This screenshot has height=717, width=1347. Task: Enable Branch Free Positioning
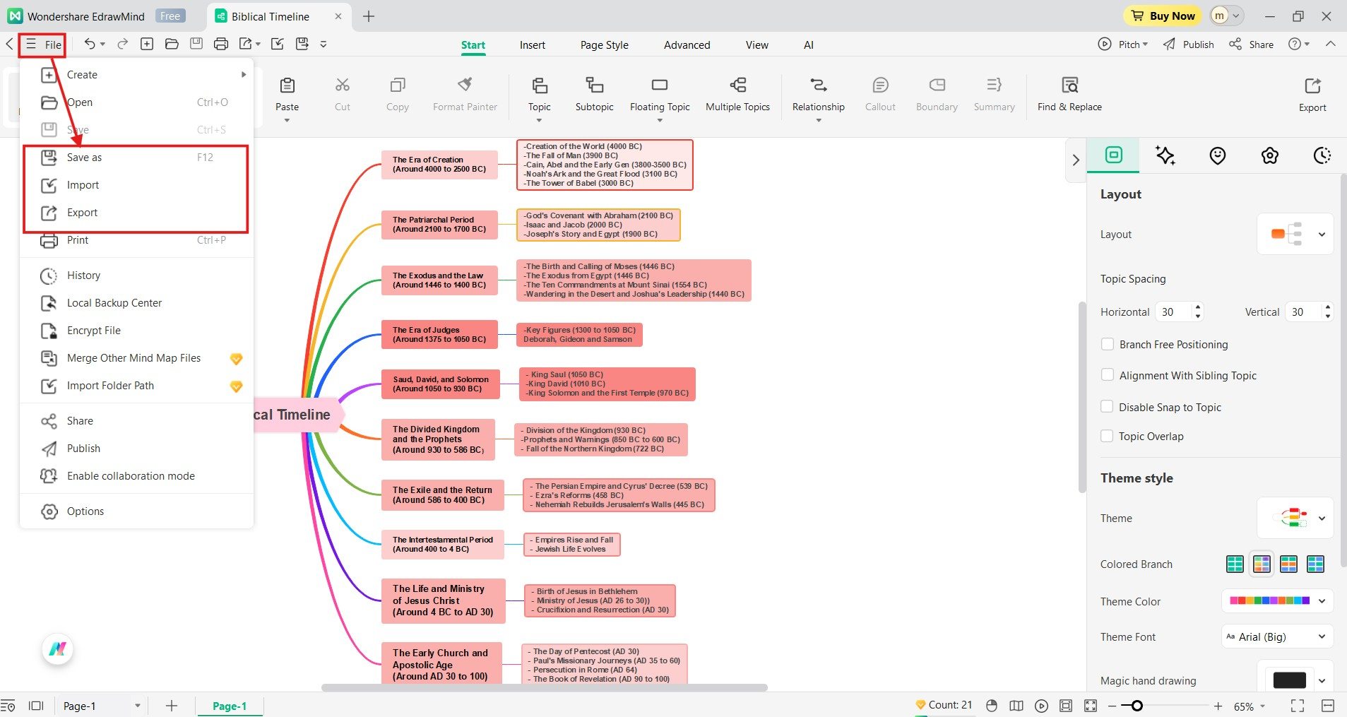(x=1108, y=344)
